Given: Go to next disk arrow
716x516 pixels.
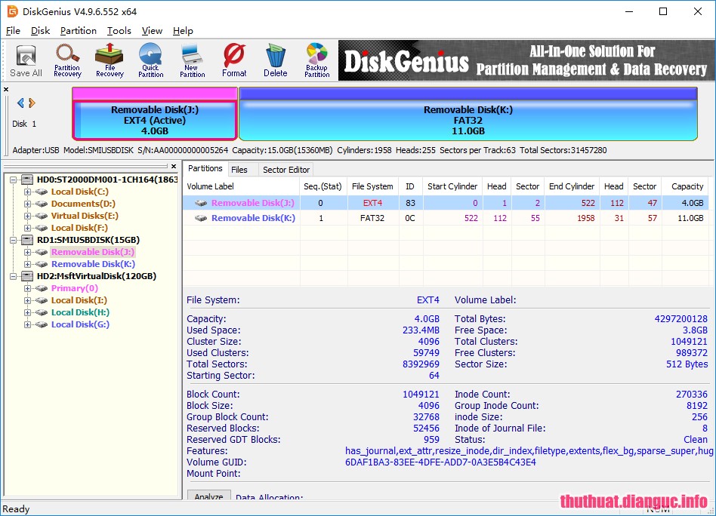Looking at the screenshot, I should (32, 103).
